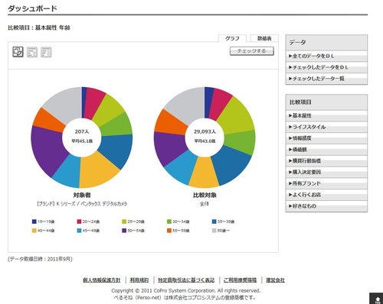Click the 30~34歳 legend swatch

[169, 222]
